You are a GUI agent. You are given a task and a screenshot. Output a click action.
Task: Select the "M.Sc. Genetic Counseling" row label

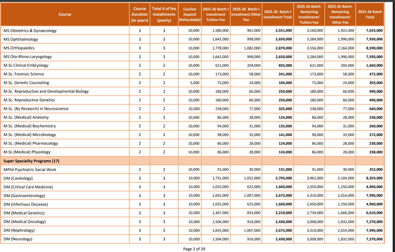pos(26,83)
